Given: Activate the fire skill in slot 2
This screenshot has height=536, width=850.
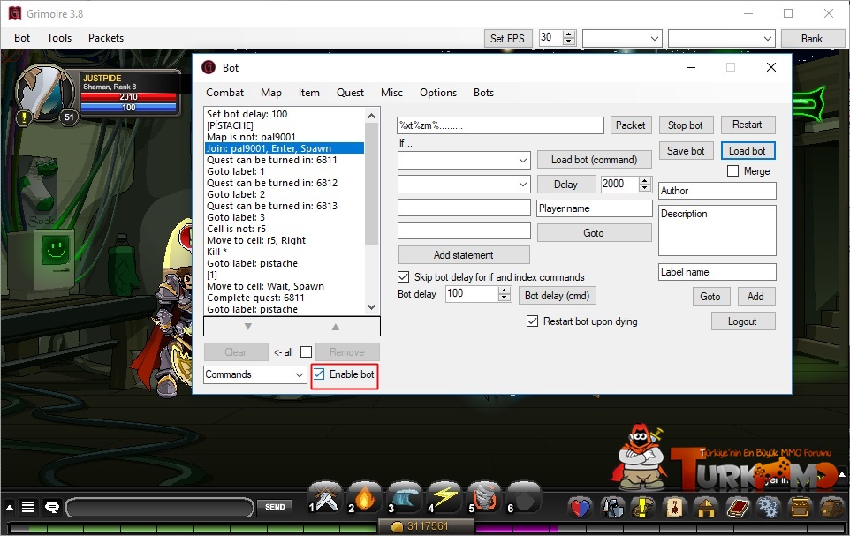Looking at the screenshot, I should (364, 499).
